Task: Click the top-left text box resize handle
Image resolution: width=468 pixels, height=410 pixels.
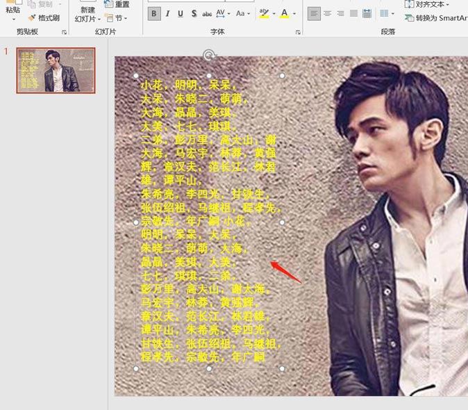Action: tap(136, 76)
